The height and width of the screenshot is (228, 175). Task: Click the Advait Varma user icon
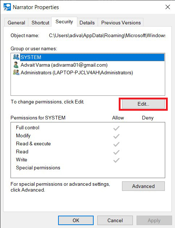(16, 65)
